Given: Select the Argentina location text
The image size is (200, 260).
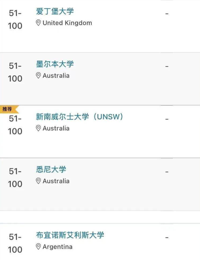Looking at the screenshot, I should pyautogui.click(x=58, y=247).
